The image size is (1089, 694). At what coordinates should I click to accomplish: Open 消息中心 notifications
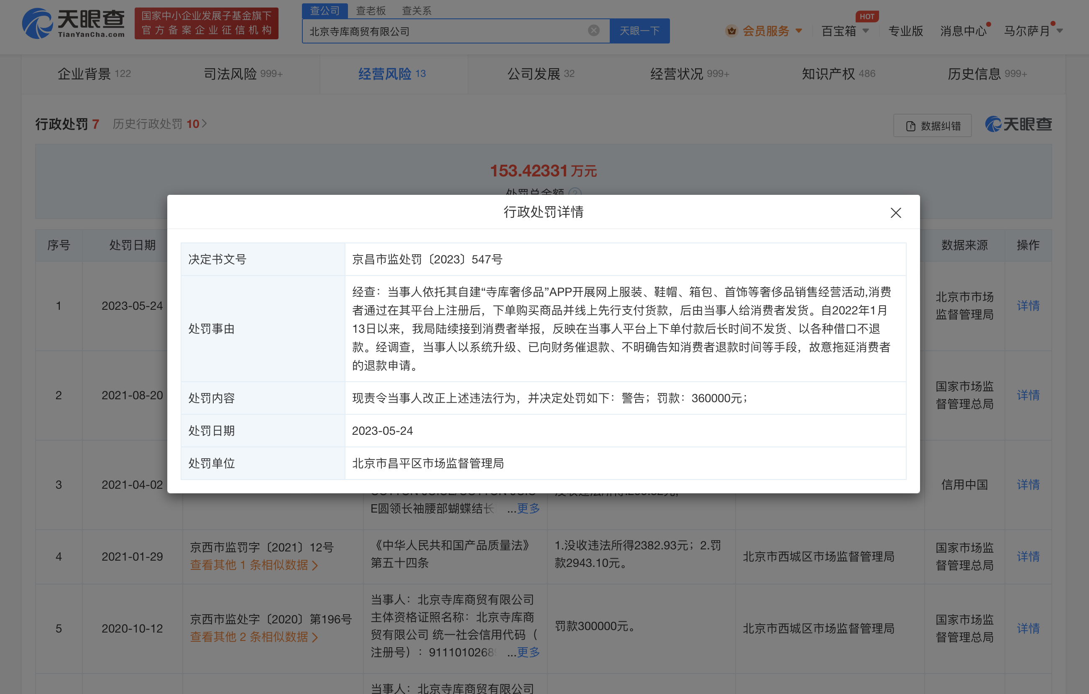tap(963, 31)
